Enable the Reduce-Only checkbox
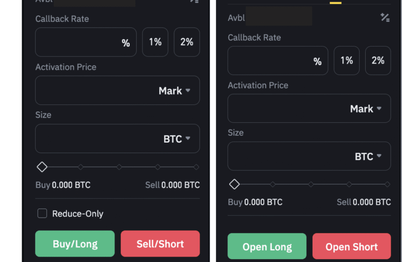The width and height of the screenshot is (420, 262). coord(42,213)
